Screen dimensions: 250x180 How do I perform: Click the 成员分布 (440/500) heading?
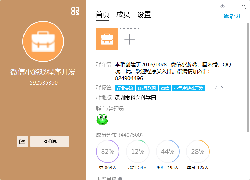coord(119,135)
